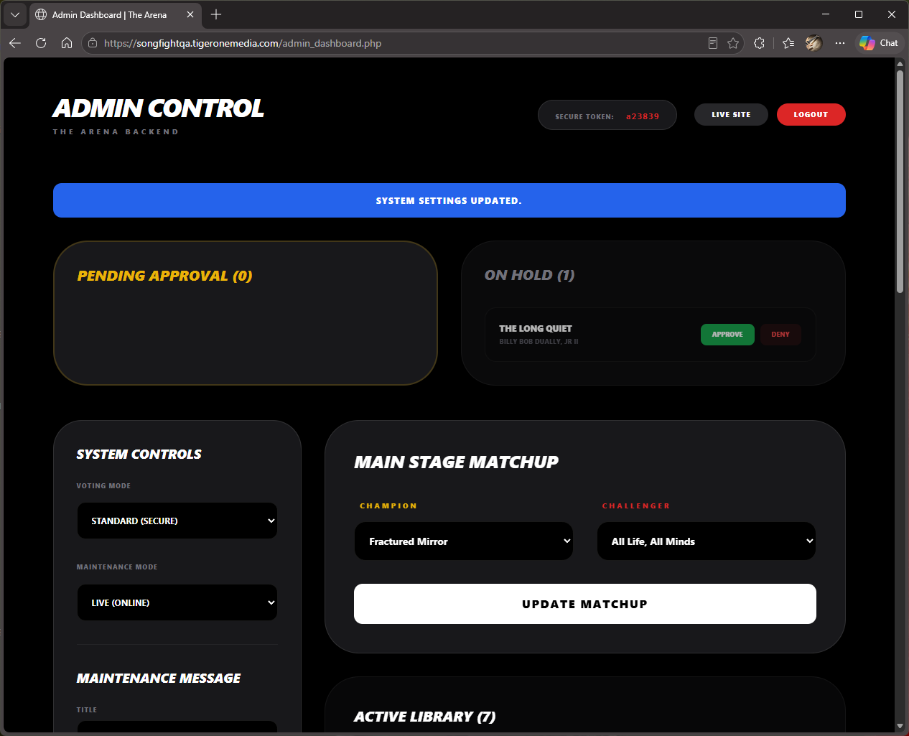Click the On Hold (1) heading
Image resolution: width=909 pixels, height=736 pixels.
pyautogui.click(x=530, y=275)
